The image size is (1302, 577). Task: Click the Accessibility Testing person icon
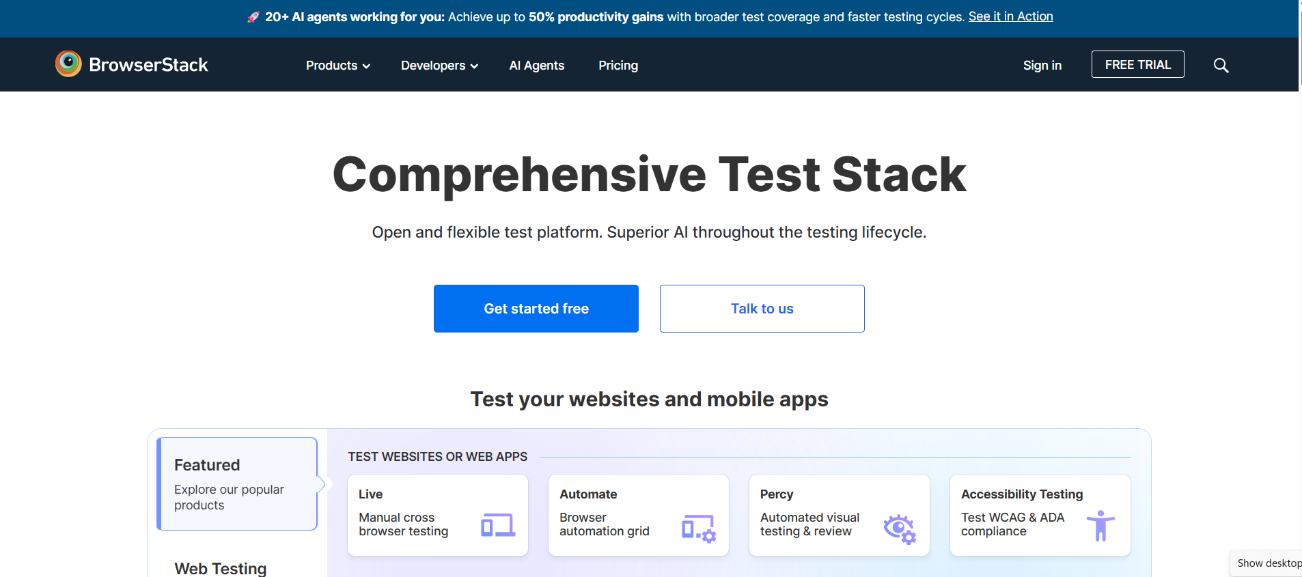click(x=1100, y=526)
